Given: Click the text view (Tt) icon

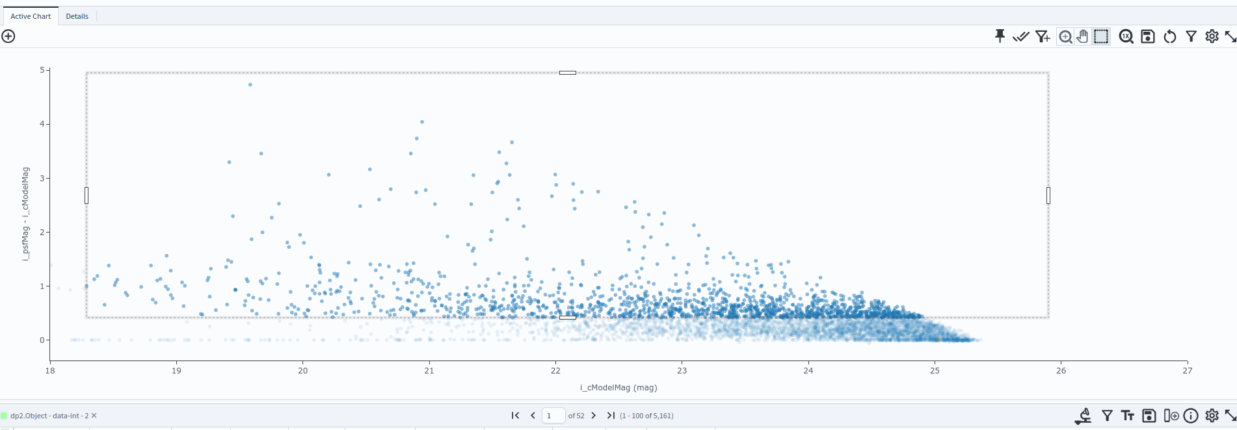Looking at the screenshot, I should point(1128,416).
